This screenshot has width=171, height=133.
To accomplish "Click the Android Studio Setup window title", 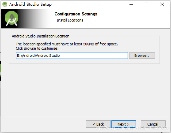I will pyautogui.click(x=30, y=4).
